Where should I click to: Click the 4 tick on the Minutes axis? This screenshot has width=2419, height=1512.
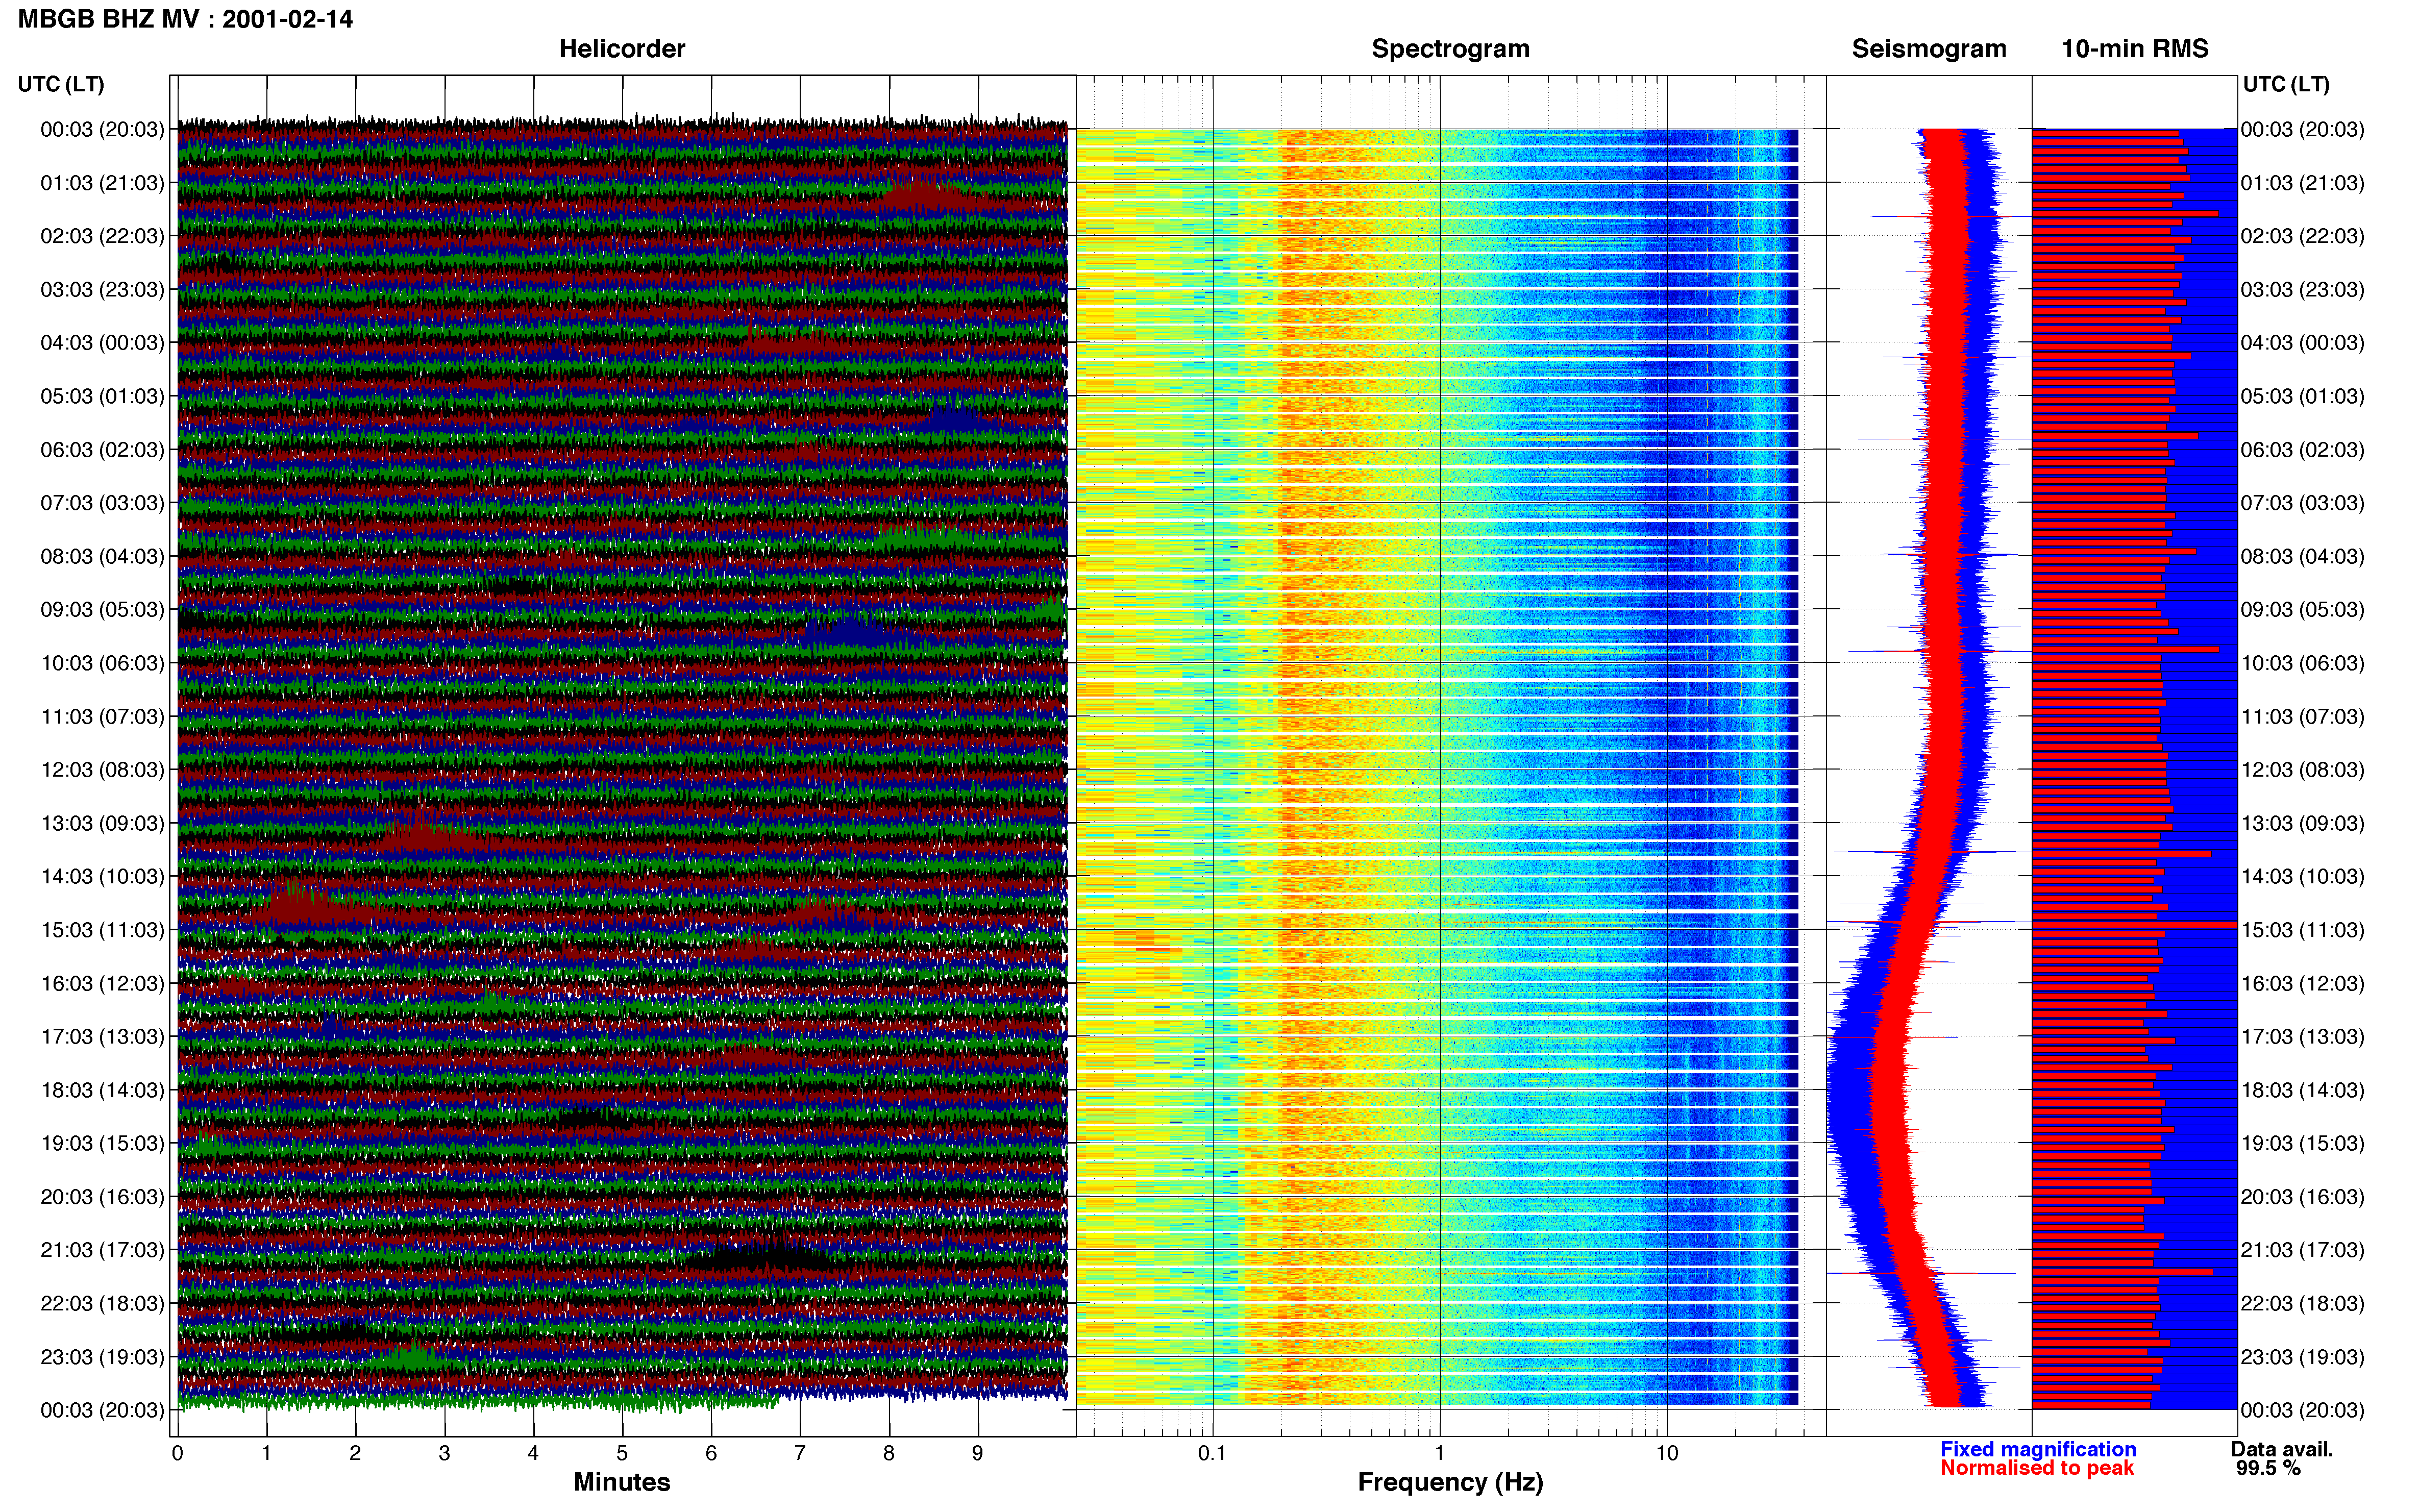[x=533, y=1453]
